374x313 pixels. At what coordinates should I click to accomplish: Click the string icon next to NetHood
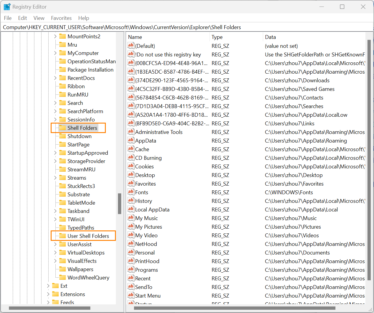pyautogui.click(x=131, y=244)
